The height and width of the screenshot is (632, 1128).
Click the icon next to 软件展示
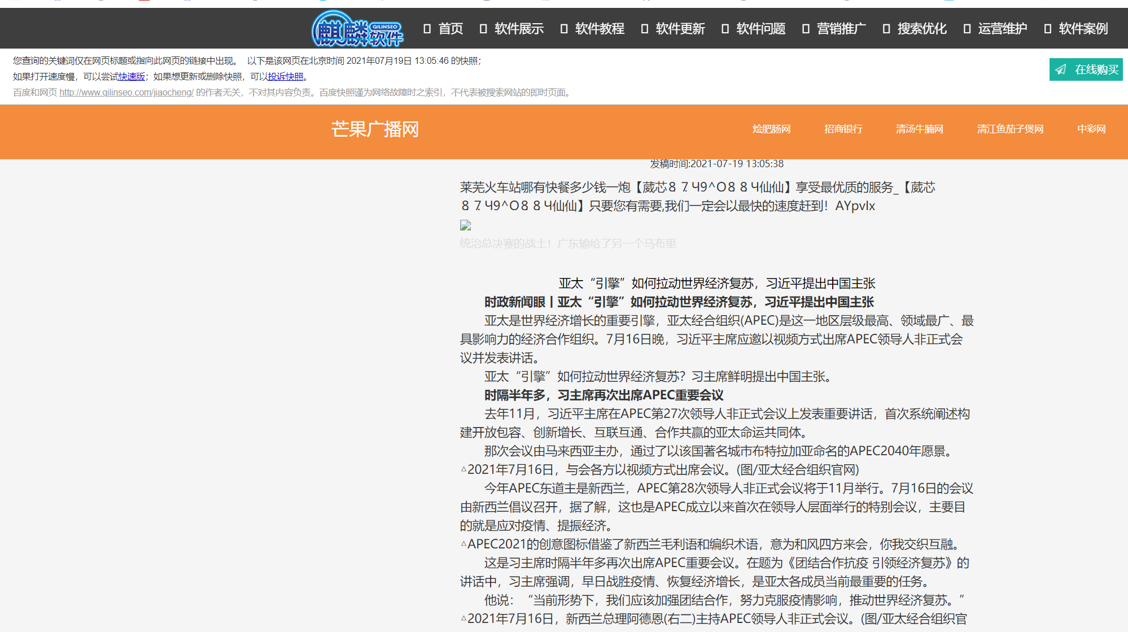[x=483, y=29]
